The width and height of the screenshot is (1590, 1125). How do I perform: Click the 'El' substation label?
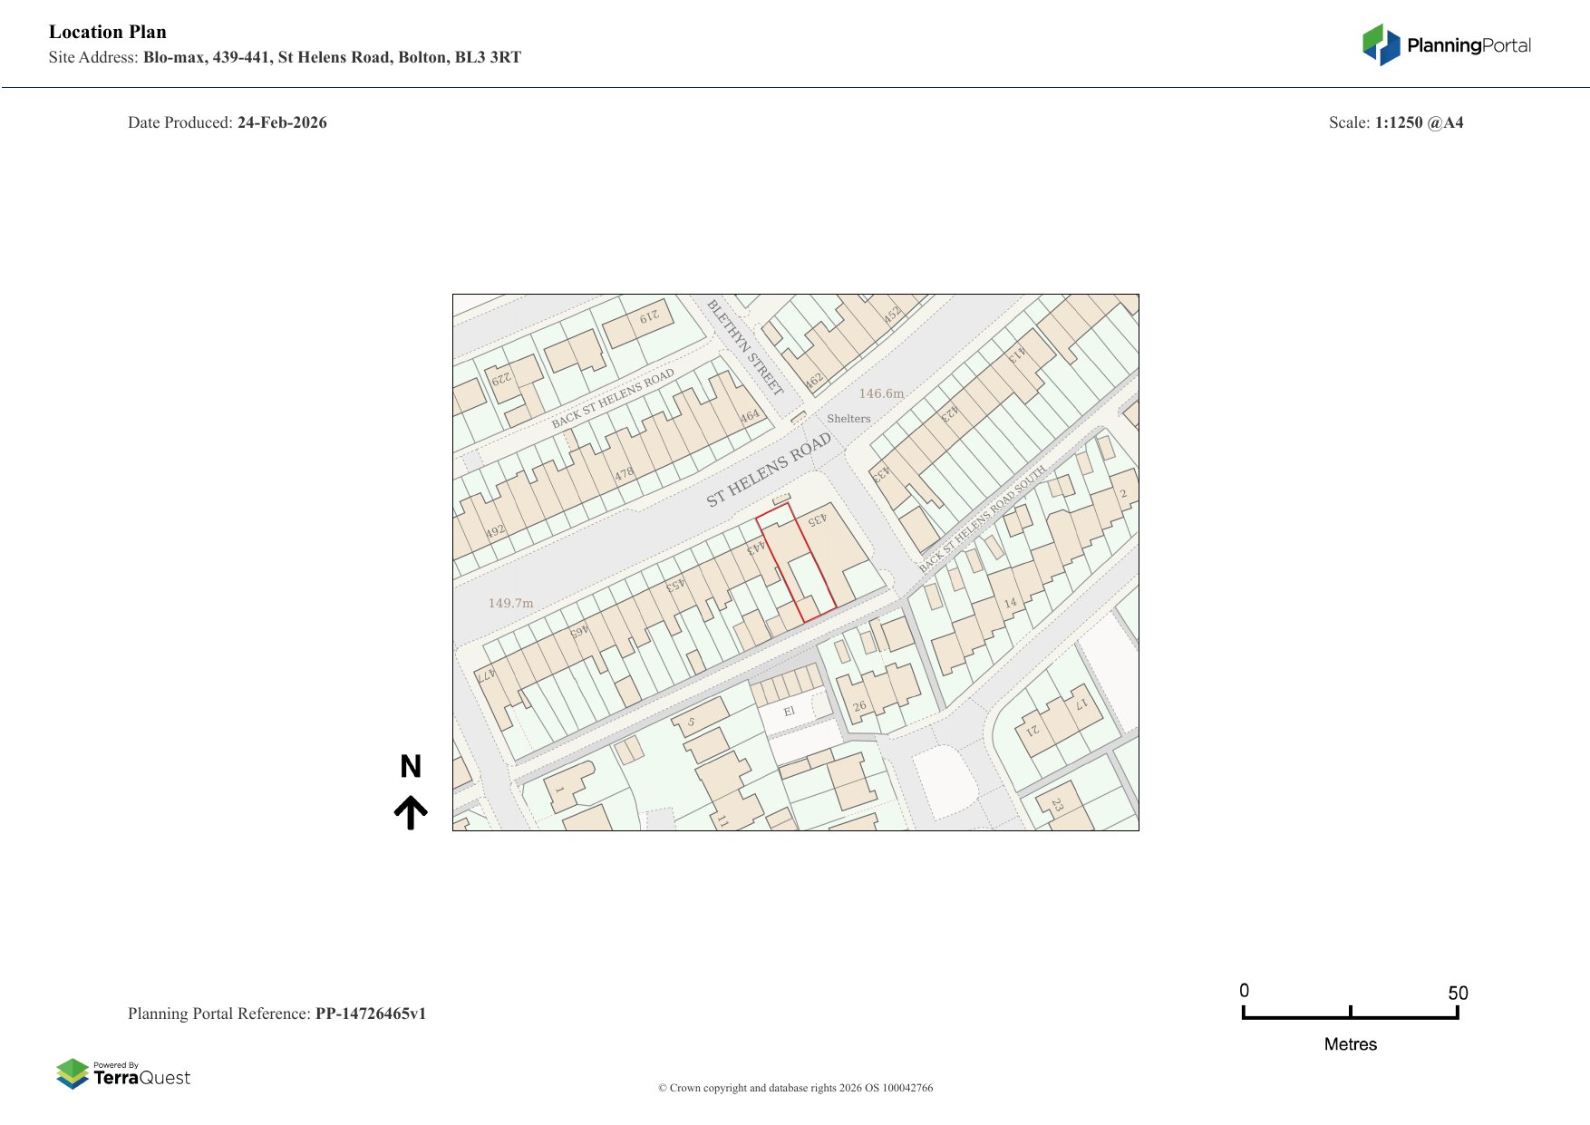click(789, 712)
